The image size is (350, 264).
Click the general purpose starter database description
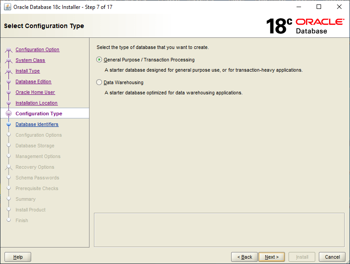pos(203,70)
